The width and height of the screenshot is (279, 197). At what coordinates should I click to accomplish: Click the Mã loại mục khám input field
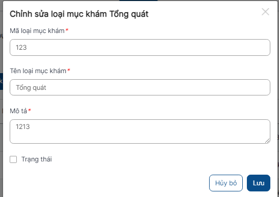(x=140, y=48)
